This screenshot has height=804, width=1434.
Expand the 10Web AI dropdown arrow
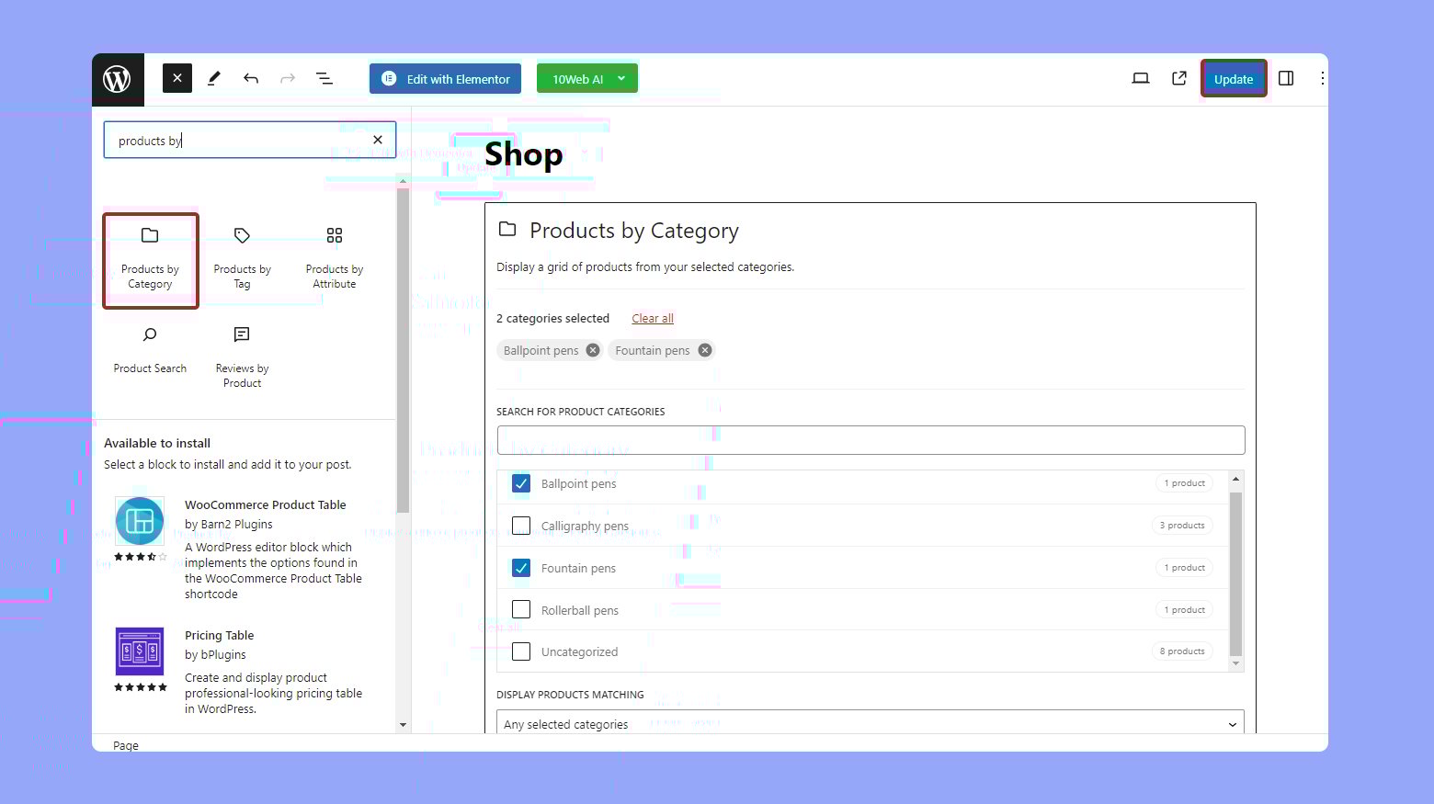tap(621, 79)
